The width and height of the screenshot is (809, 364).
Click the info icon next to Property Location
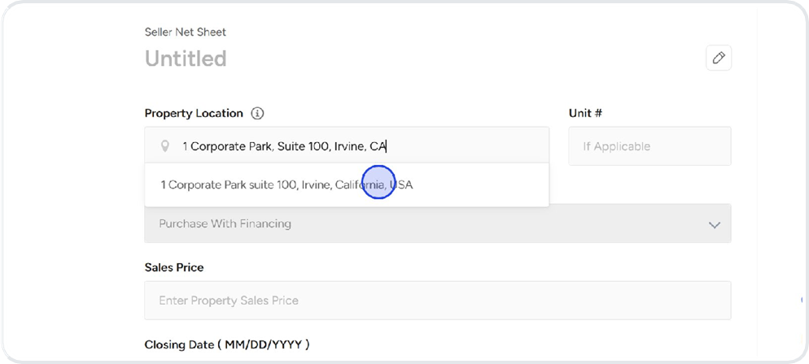257,114
